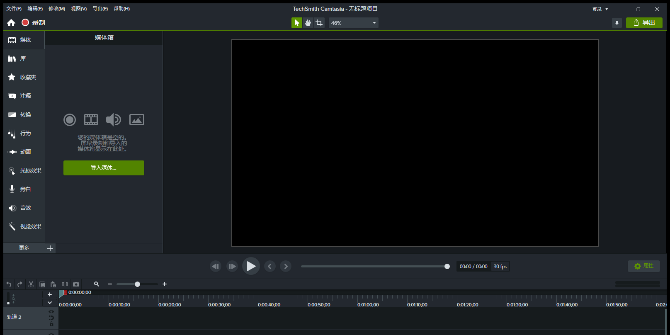Open the 属性 properties panel
The image size is (670, 335).
[644, 266]
